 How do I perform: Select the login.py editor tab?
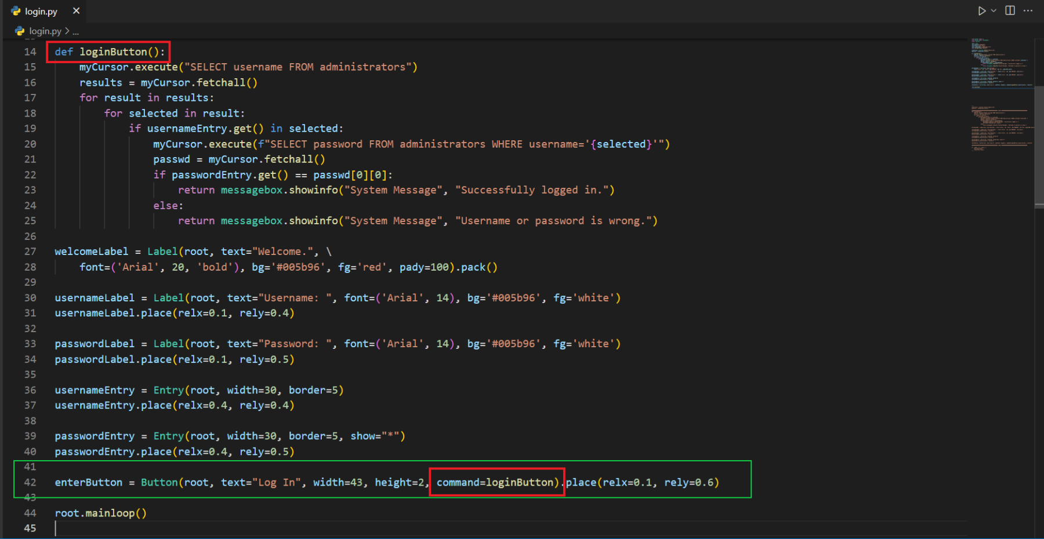point(41,12)
